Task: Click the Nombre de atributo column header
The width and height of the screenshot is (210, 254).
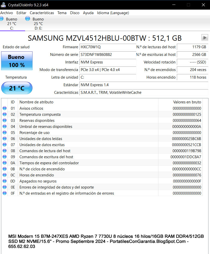Action: pyautogui.click(x=88, y=102)
